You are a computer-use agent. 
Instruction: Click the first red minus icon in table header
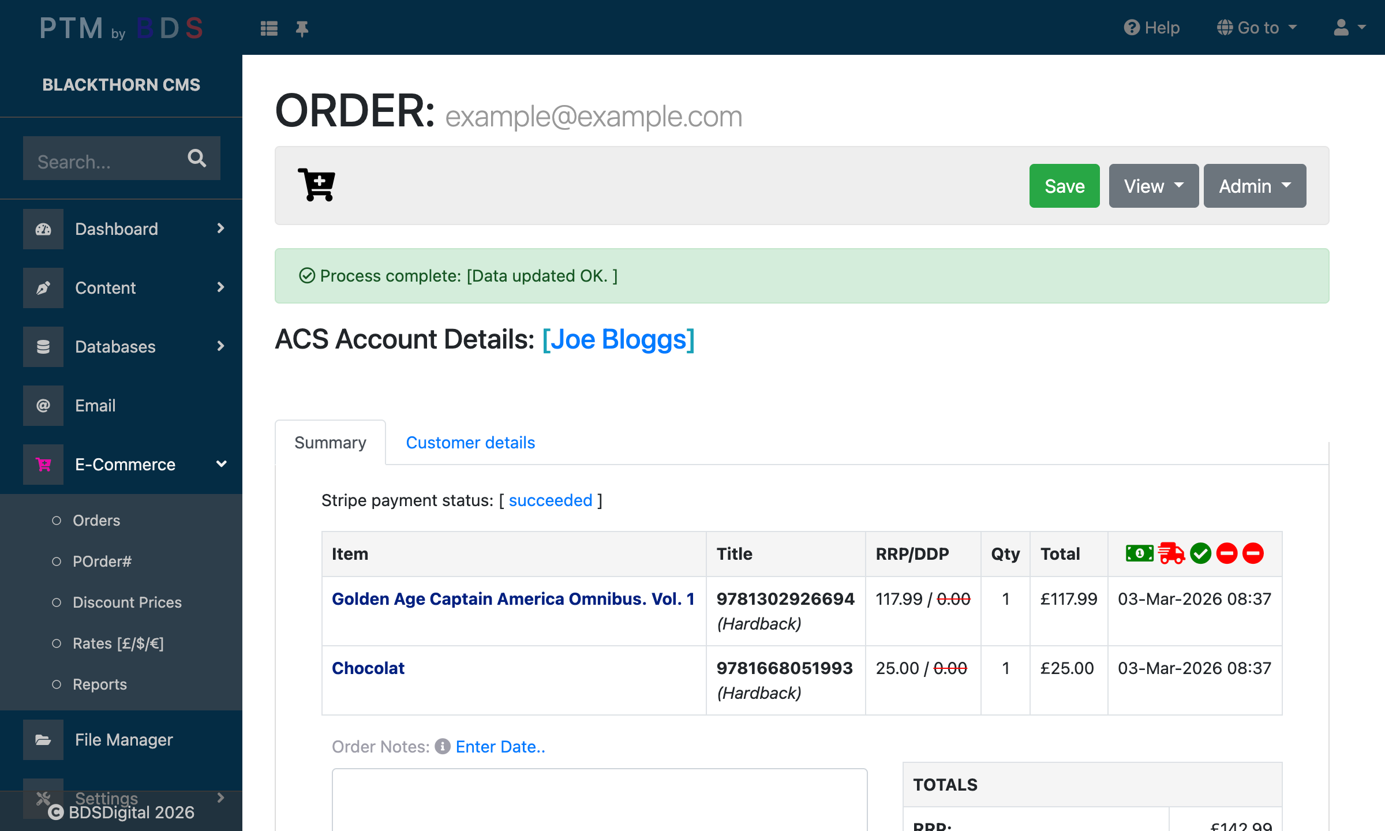pos(1227,553)
